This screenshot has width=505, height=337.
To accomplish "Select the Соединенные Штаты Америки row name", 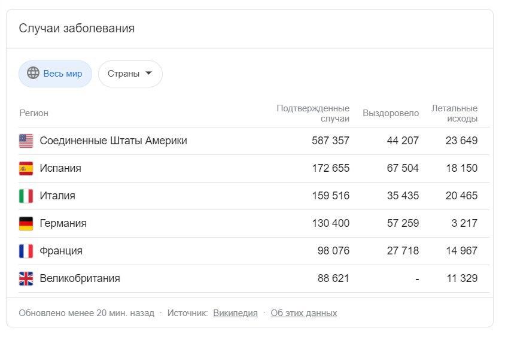I will [x=113, y=141].
